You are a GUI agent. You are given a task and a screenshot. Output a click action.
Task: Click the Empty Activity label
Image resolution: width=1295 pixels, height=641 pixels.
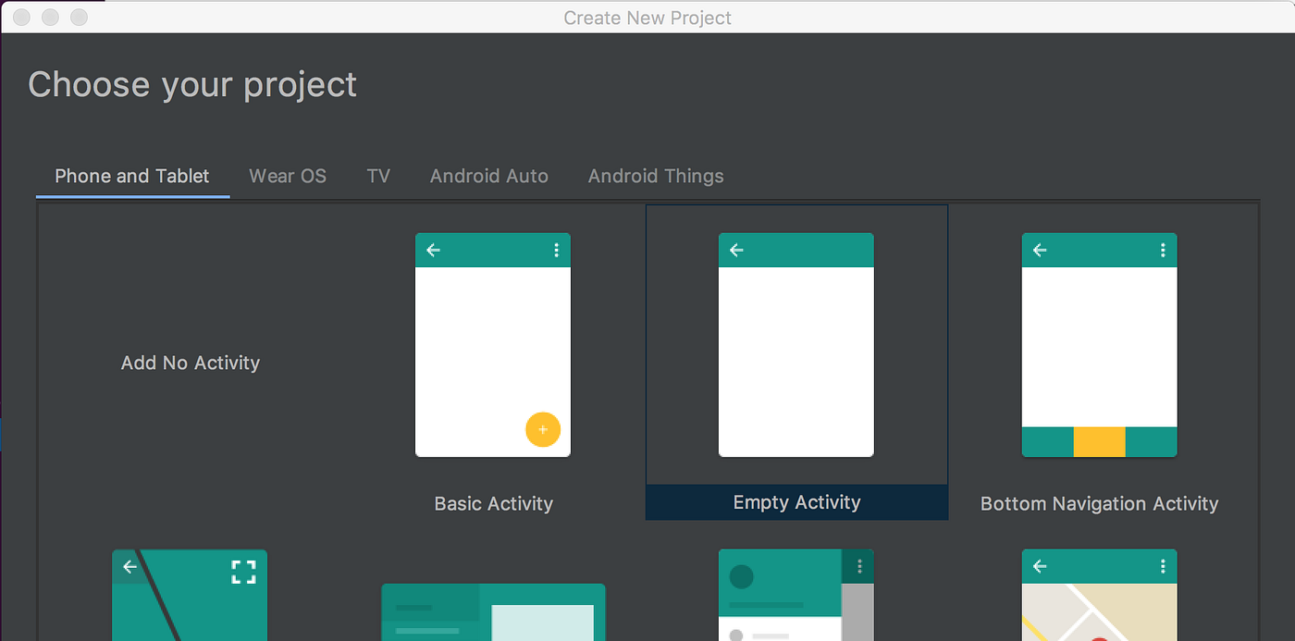point(796,502)
